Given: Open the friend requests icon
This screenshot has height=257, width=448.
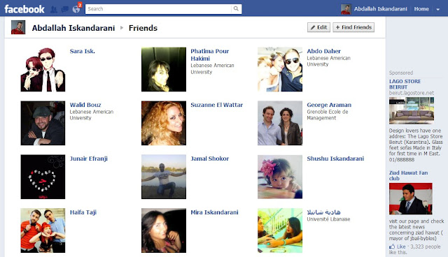Looking at the screenshot, I should [x=54, y=9].
